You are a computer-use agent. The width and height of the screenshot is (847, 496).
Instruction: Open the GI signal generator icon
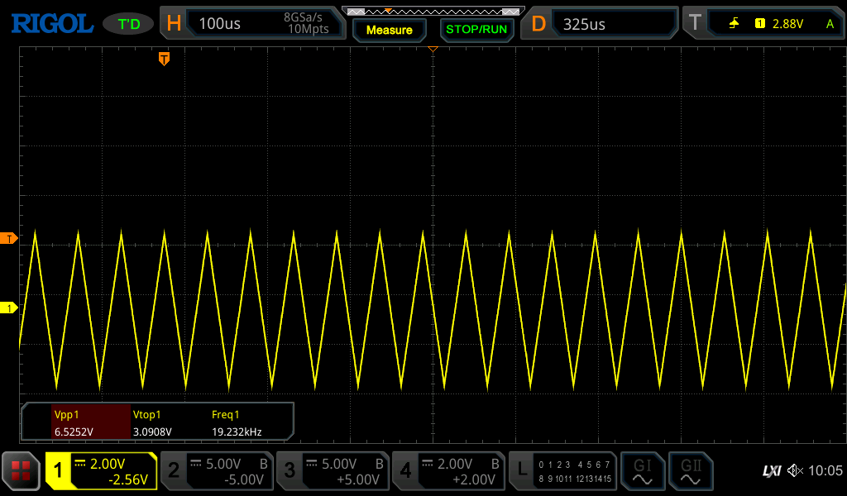[642, 471]
